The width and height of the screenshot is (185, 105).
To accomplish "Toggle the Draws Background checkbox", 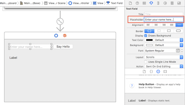I will pos(146,36).
